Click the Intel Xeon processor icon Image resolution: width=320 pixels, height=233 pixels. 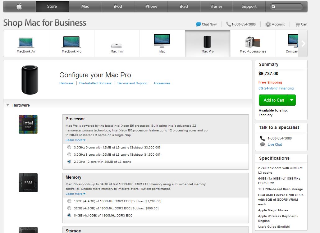[x=28, y=124]
